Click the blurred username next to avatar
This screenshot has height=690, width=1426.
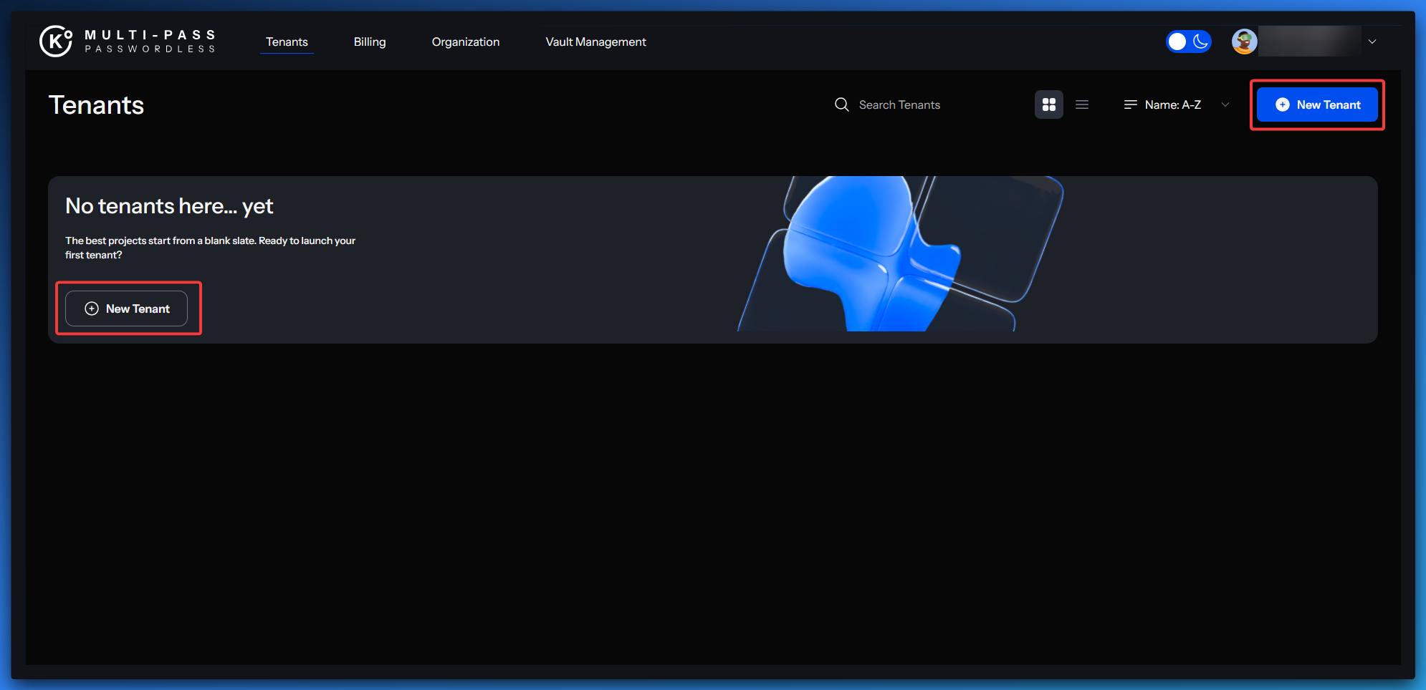point(1309,42)
